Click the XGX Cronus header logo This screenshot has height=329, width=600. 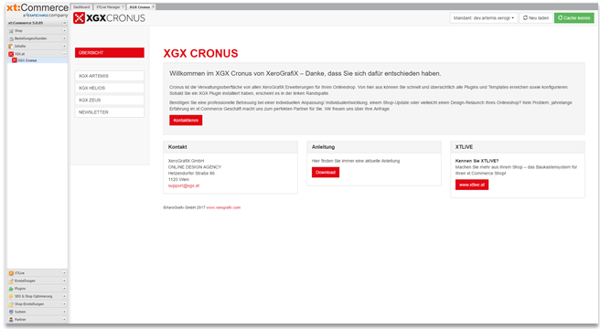[110, 18]
